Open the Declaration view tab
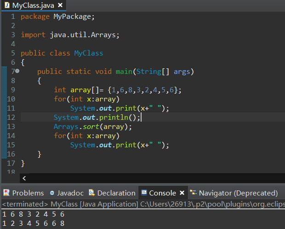 point(112,193)
